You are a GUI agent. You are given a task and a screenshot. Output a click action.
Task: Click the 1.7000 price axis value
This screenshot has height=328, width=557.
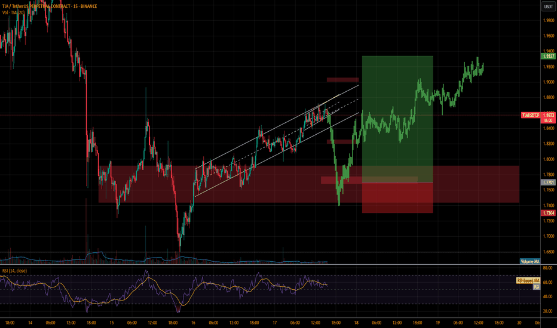point(549,236)
